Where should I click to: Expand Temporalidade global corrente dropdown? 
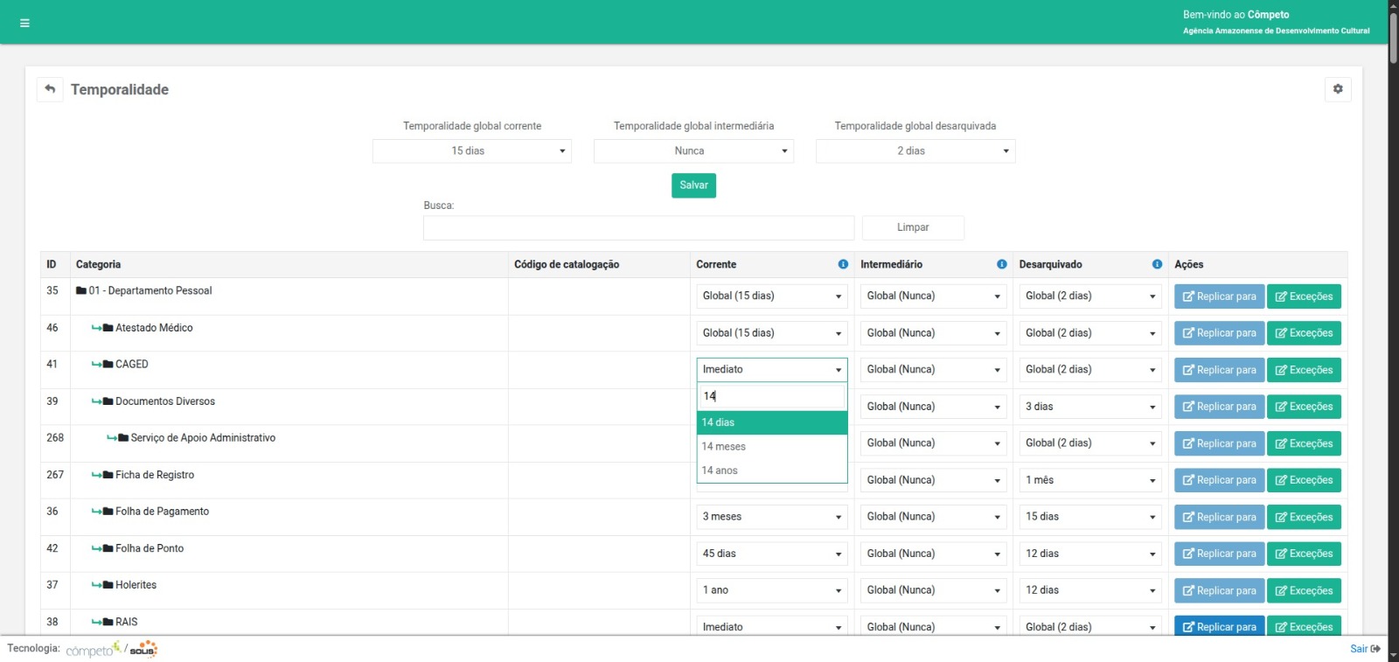[471, 151]
